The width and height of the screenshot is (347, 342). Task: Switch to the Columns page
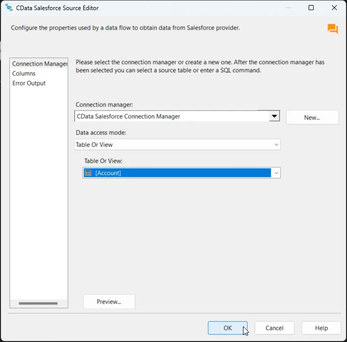pos(24,73)
